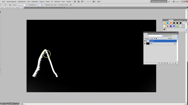The height and width of the screenshot is (105, 188).
Task: Open the Просмотр menu
Action: click(57, 2)
